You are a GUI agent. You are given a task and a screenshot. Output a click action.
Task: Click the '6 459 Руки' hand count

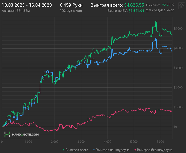(71, 5)
